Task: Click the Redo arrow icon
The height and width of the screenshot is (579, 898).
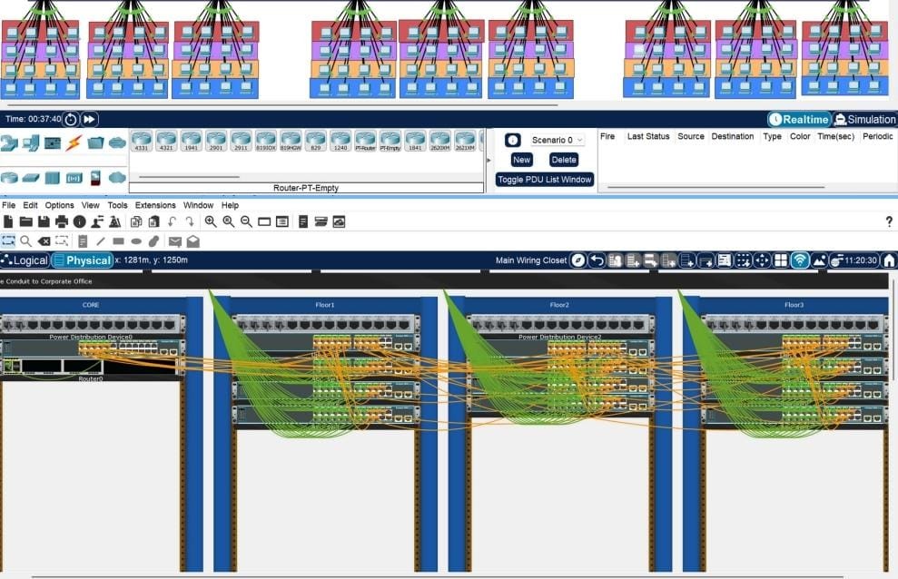Action: pyautogui.click(x=190, y=221)
